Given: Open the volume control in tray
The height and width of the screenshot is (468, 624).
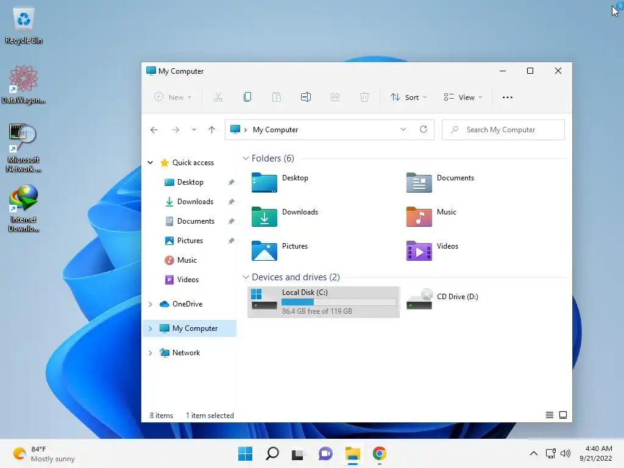Looking at the screenshot, I should (x=565, y=453).
